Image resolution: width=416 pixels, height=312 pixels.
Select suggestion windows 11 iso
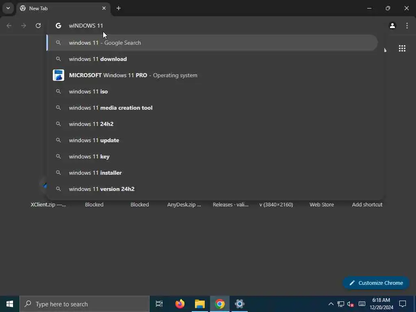(x=212, y=91)
